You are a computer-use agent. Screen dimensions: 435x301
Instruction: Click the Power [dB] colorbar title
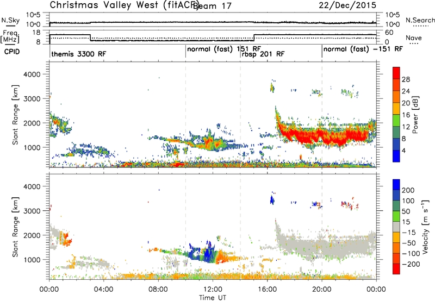tap(415, 115)
